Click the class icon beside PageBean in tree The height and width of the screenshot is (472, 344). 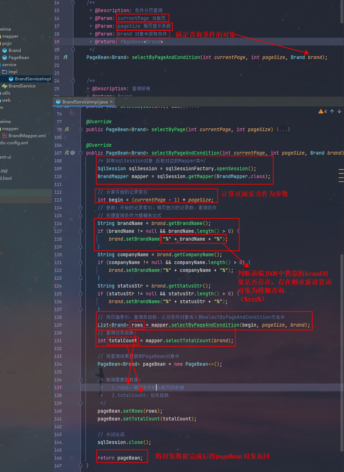[x=5, y=57]
